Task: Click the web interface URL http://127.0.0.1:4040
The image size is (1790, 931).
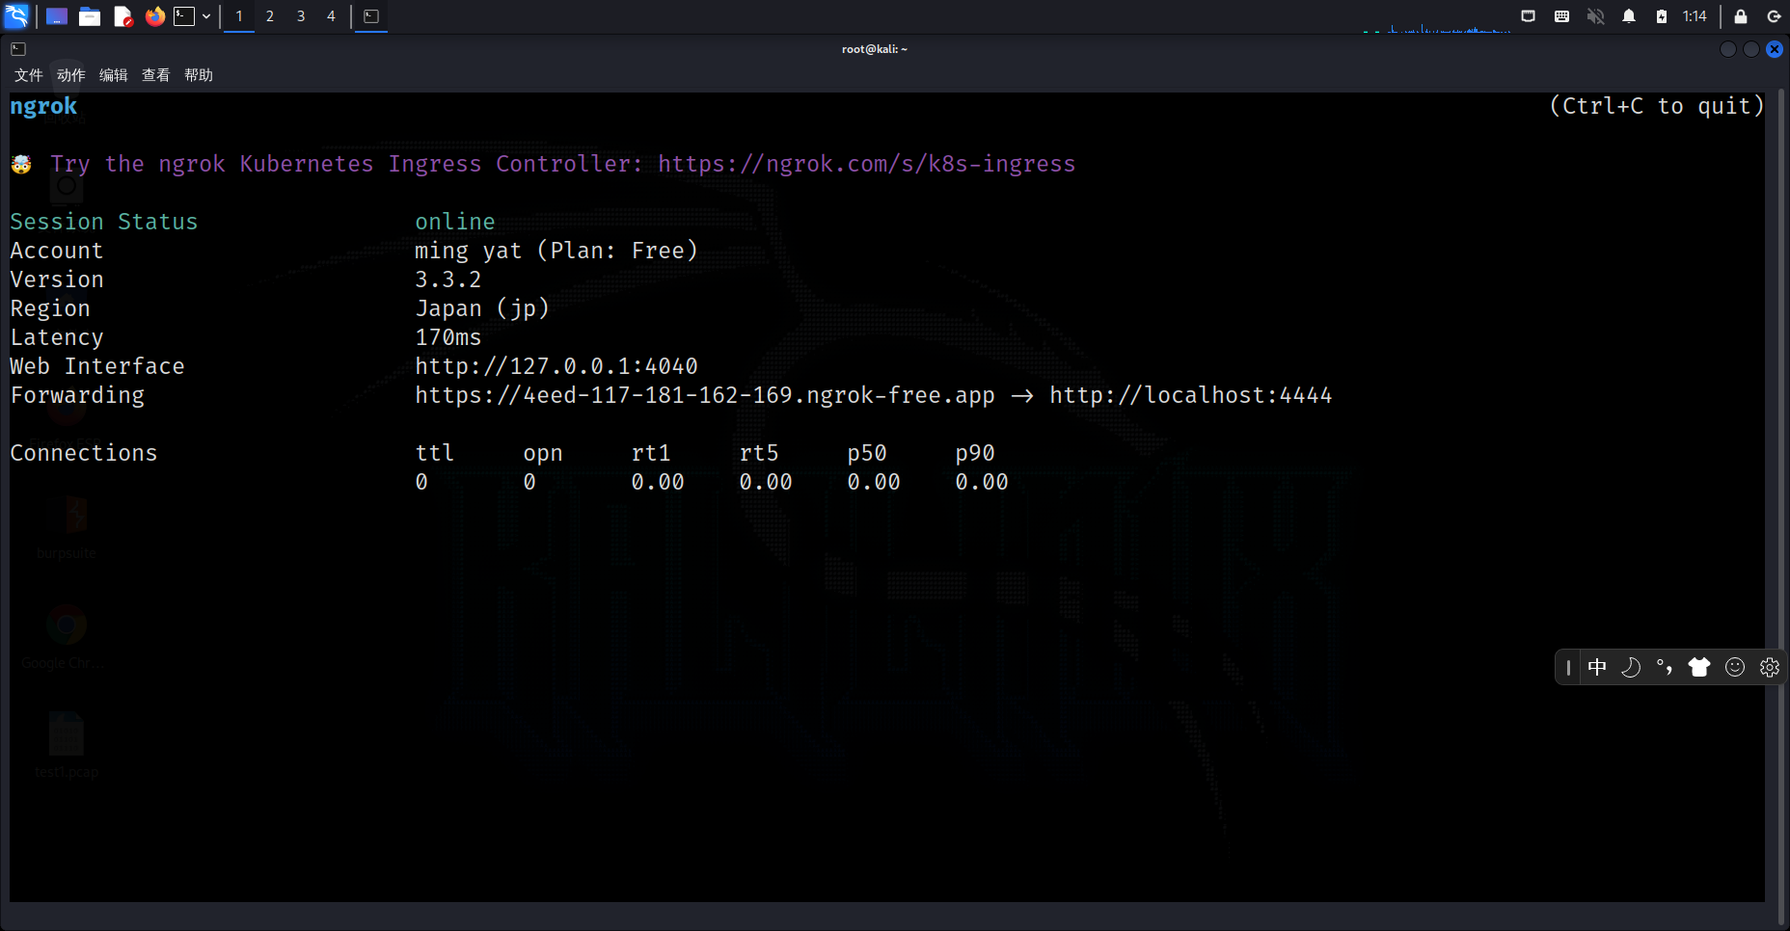Action: 556,366
